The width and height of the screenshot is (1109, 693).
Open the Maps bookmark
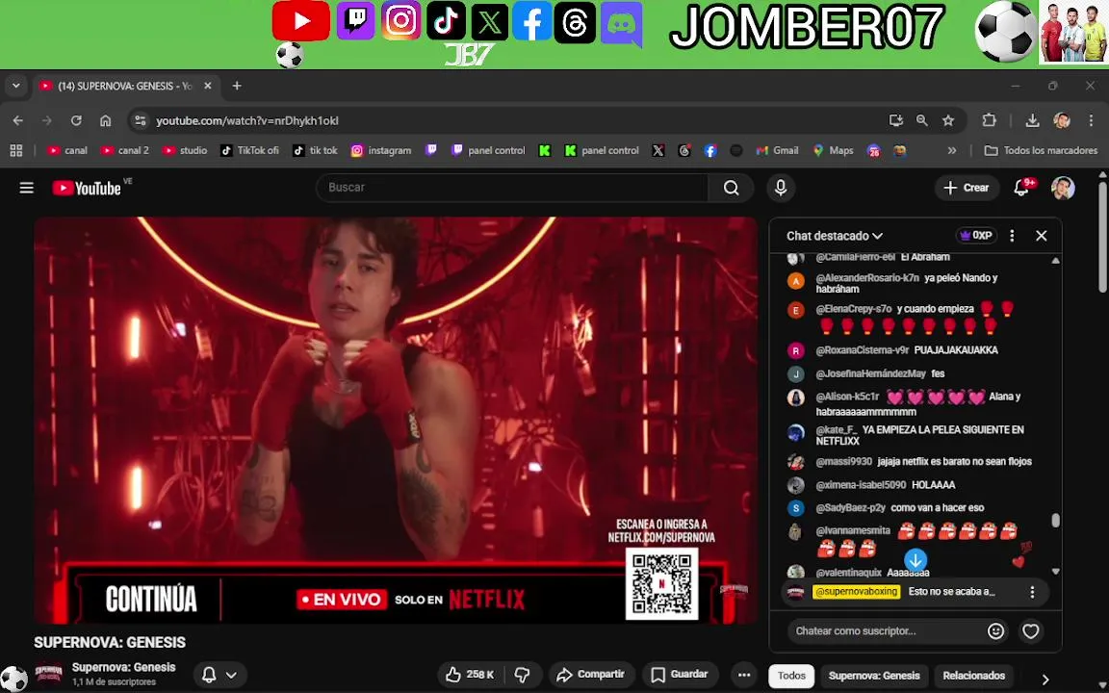click(x=833, y=150)
